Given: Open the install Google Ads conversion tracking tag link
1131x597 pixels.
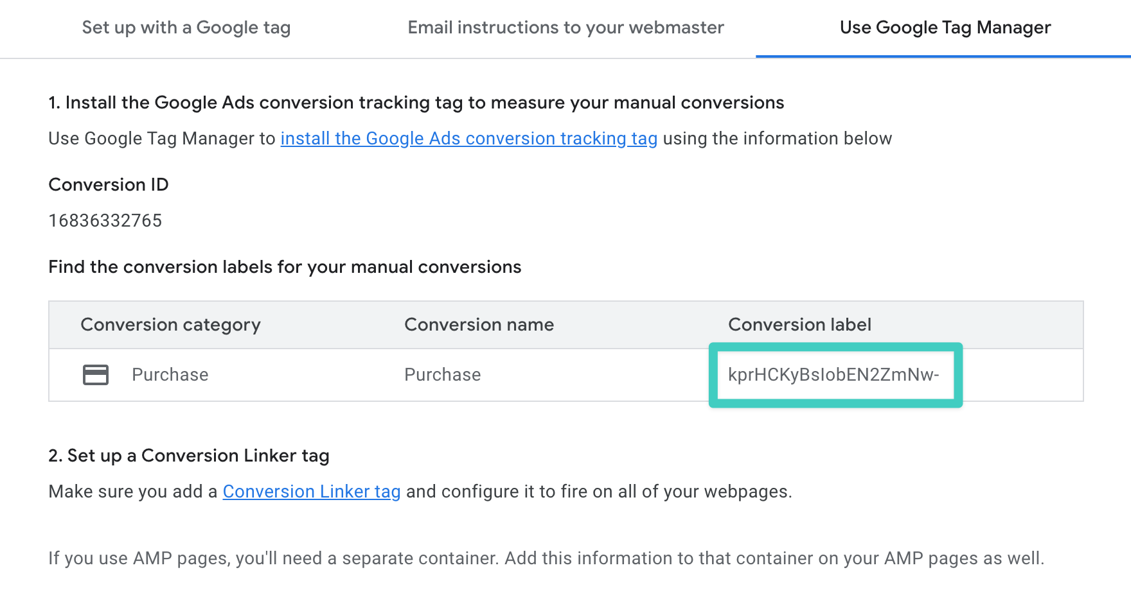Looking at the screenshot, I should click(x=468, y=138).
